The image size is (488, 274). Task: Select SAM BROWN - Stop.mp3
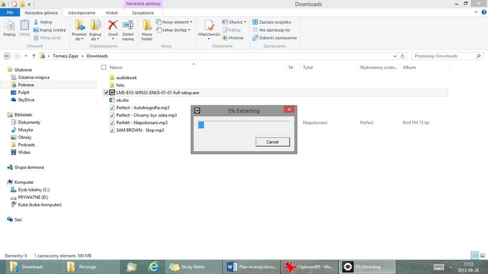[x=140, y=130]
